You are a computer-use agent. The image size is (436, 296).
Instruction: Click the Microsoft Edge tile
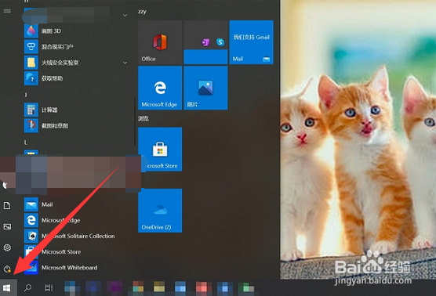(160, 88)
